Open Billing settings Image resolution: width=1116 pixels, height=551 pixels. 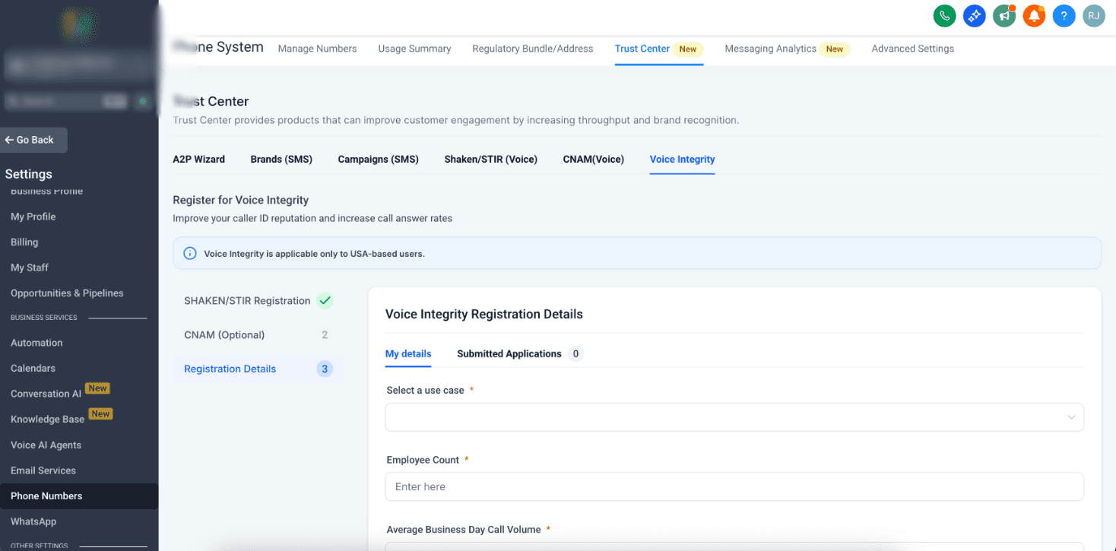click(24, 242)
